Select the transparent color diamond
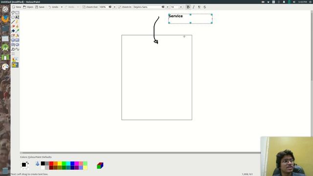The width and height of the screenshot is (313, 176). [38, 164]
